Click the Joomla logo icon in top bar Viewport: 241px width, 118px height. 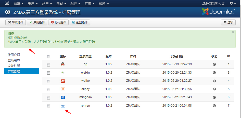(7, 3)
